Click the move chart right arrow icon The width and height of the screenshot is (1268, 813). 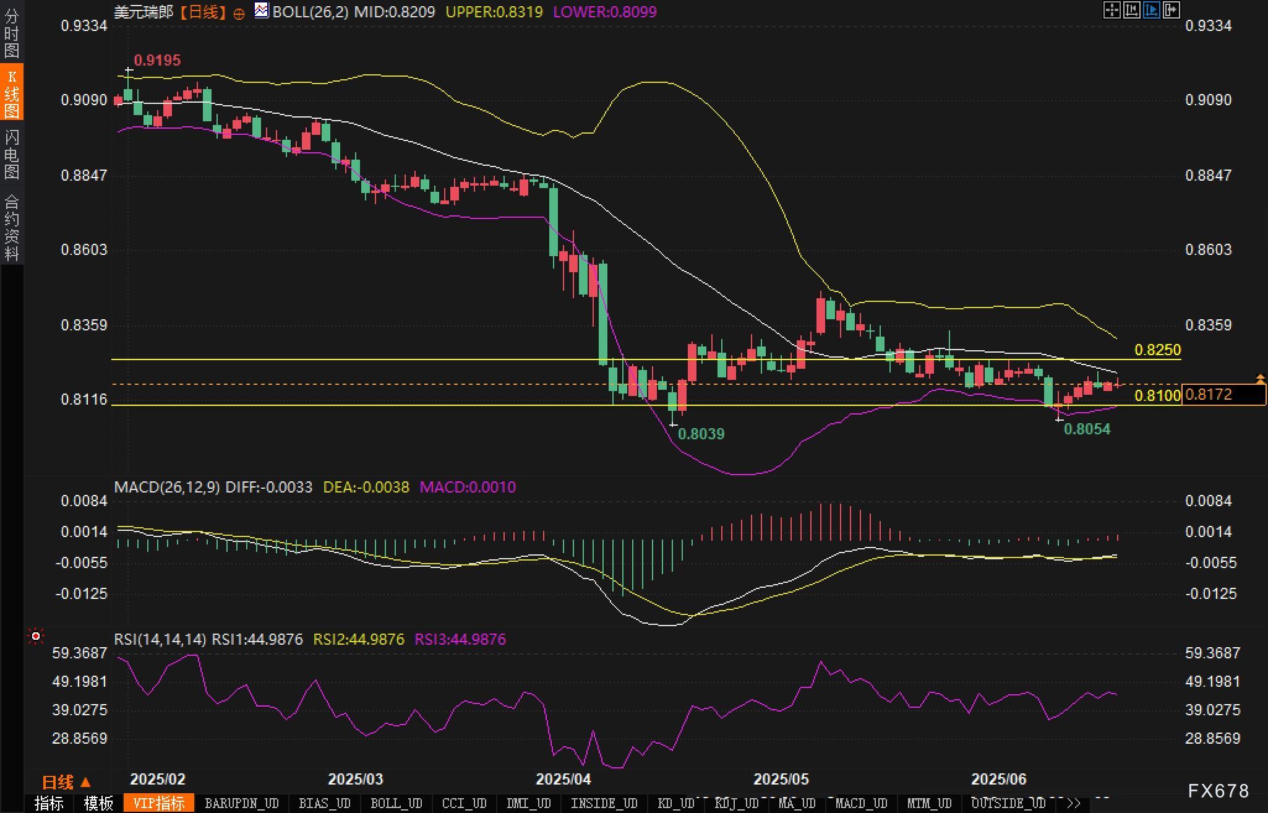1172,10
